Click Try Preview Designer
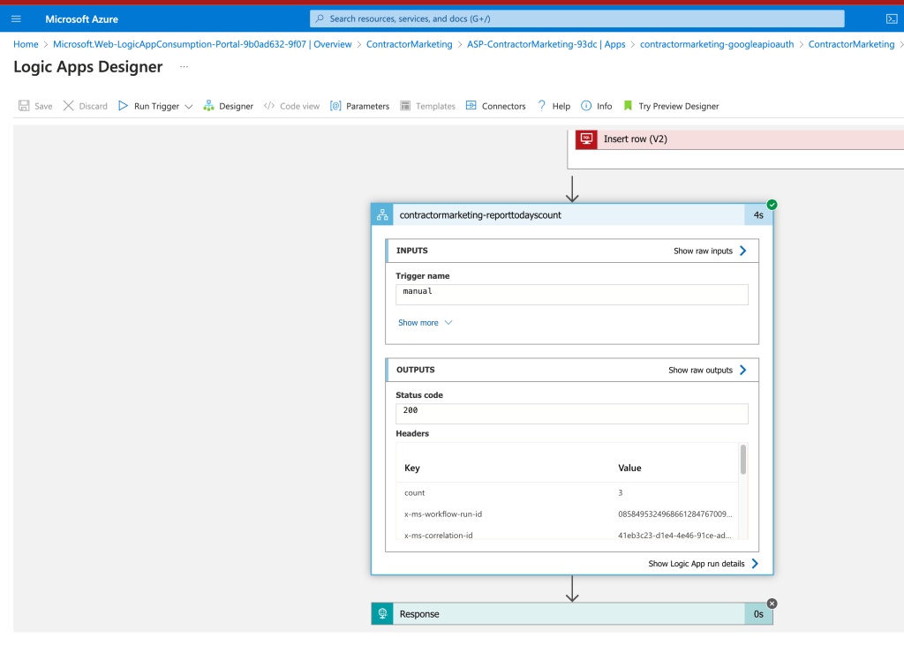Screen dimensions: 904x645 pos(672,106)
